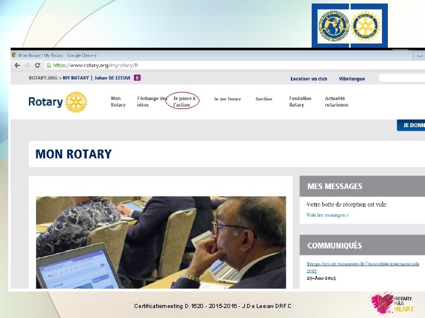Click the MES MESSAGES header
425x318 pixels.
pyautogui.click(x=362, y=186)
